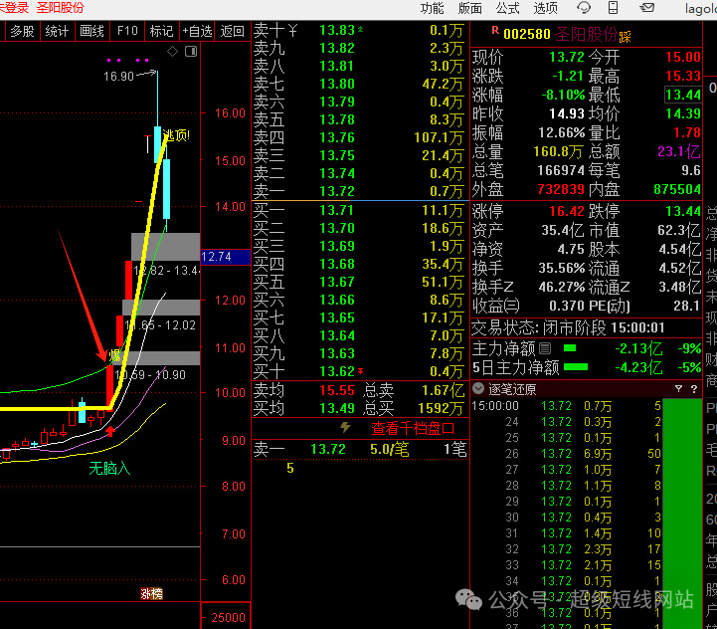Open the 公式 menu

(507, 8)
